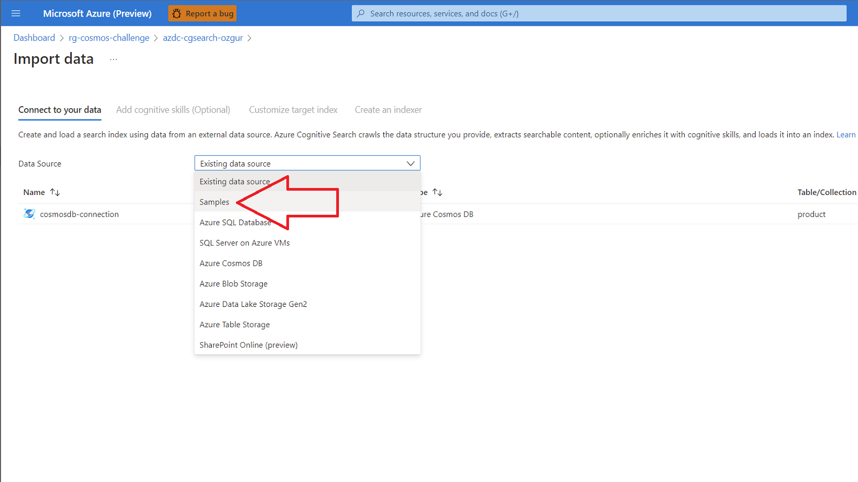Navigate to Dashboard via breadcrumb
The width and height of the screenshot is (858, 482).
(x=34, y=37)
